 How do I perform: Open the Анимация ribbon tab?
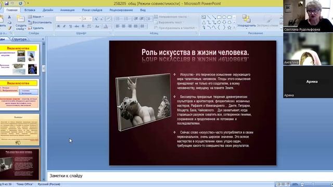(67, 10)
